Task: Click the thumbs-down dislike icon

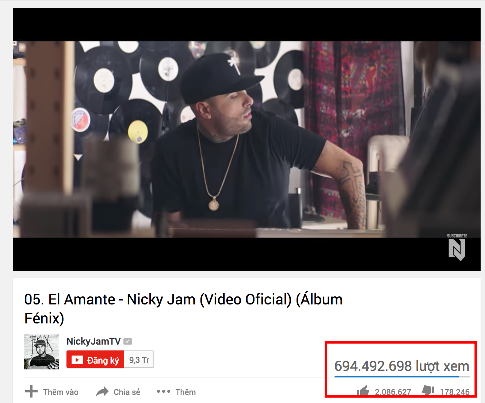Action: (x=428, y=391)
